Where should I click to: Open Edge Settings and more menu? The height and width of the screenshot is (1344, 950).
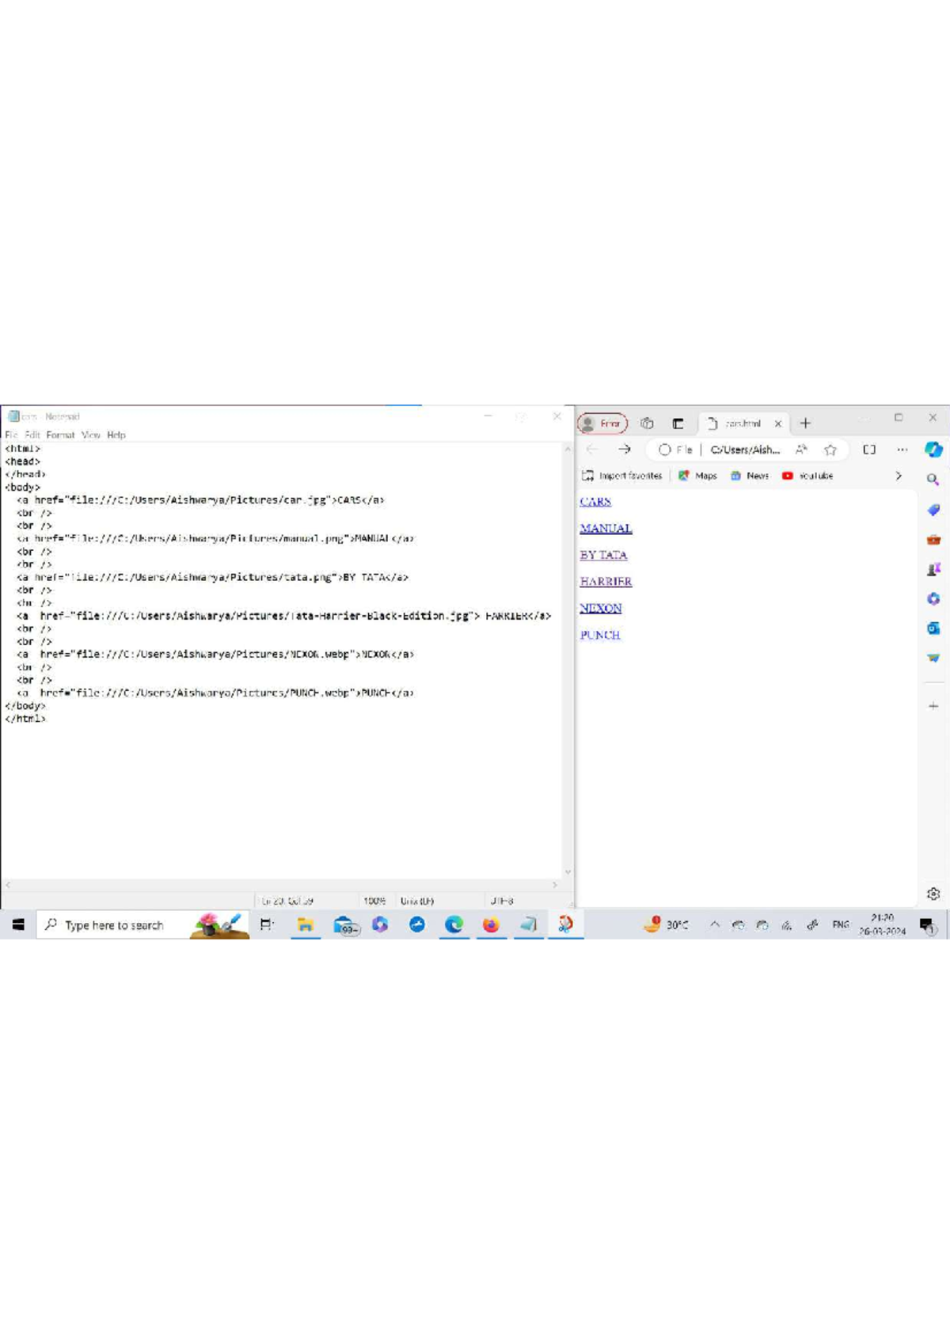point(902,450)
